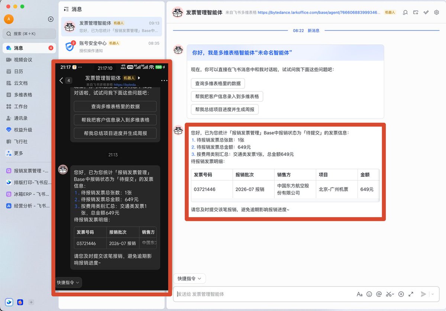Open the 账号安全中心 conversation
The image size is (446, 311).
pos(111,47)
